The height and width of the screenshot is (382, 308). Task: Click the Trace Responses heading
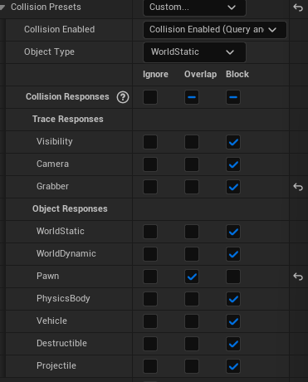pos(68,120)
